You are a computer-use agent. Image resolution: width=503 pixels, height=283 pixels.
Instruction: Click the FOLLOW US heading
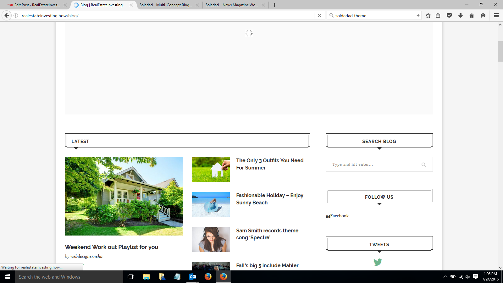tap(379, 197)
